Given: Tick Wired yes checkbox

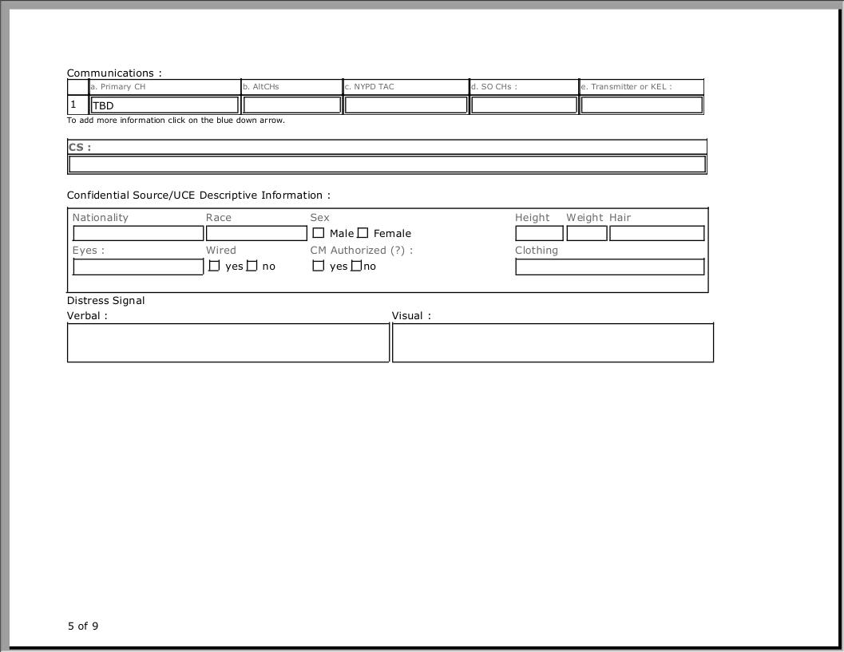Looking at the screenshot, I should (214, 266).
